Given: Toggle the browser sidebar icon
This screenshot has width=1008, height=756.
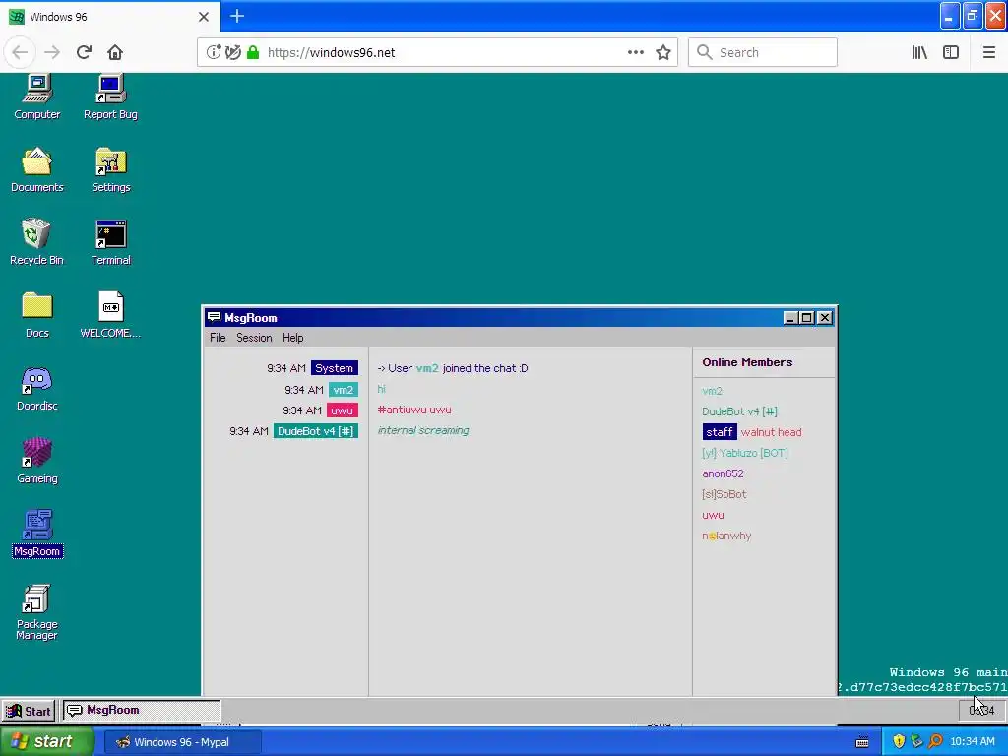Looking at the screenshot, I should [951, 52].
